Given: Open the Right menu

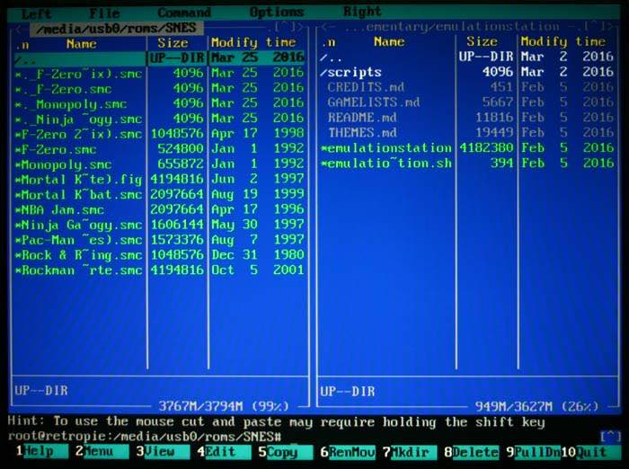Looking at the screenshot, I should coord(362,12).
